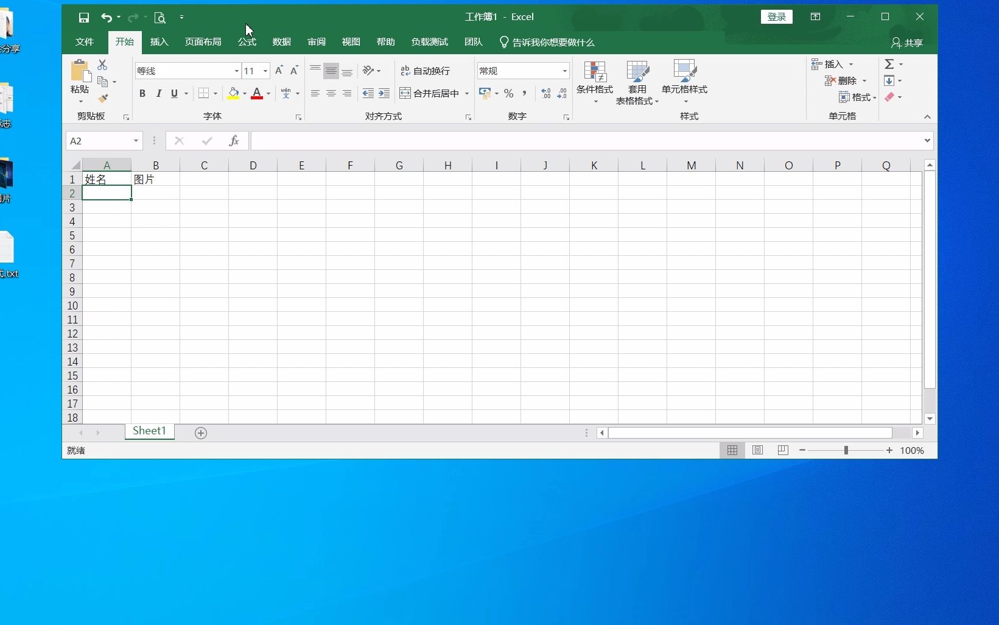Expand the formula bar

(x=927, y=141)
